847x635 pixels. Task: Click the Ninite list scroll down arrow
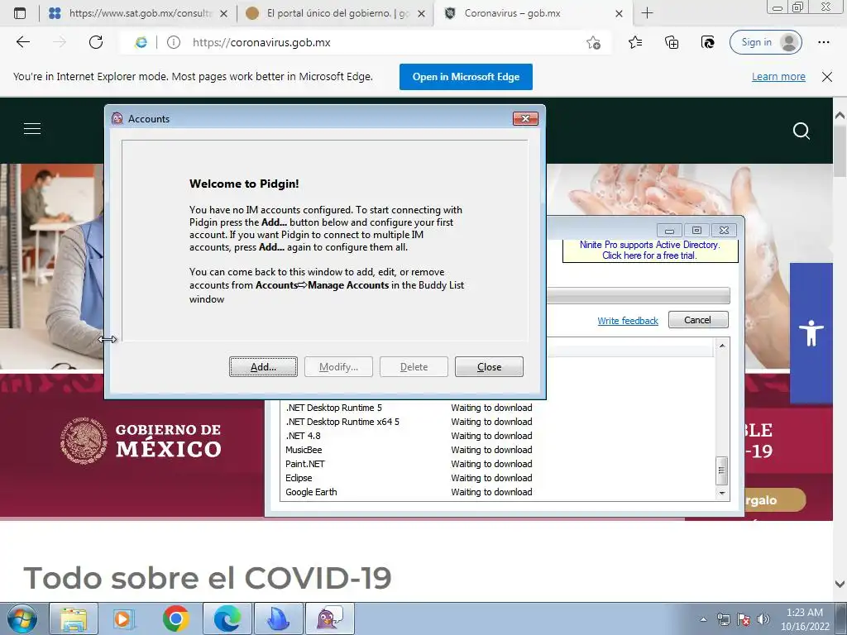click(721, 493)
